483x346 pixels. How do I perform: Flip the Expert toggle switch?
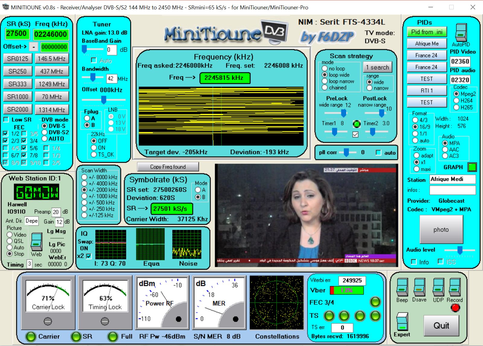click(x=402, y=322)
